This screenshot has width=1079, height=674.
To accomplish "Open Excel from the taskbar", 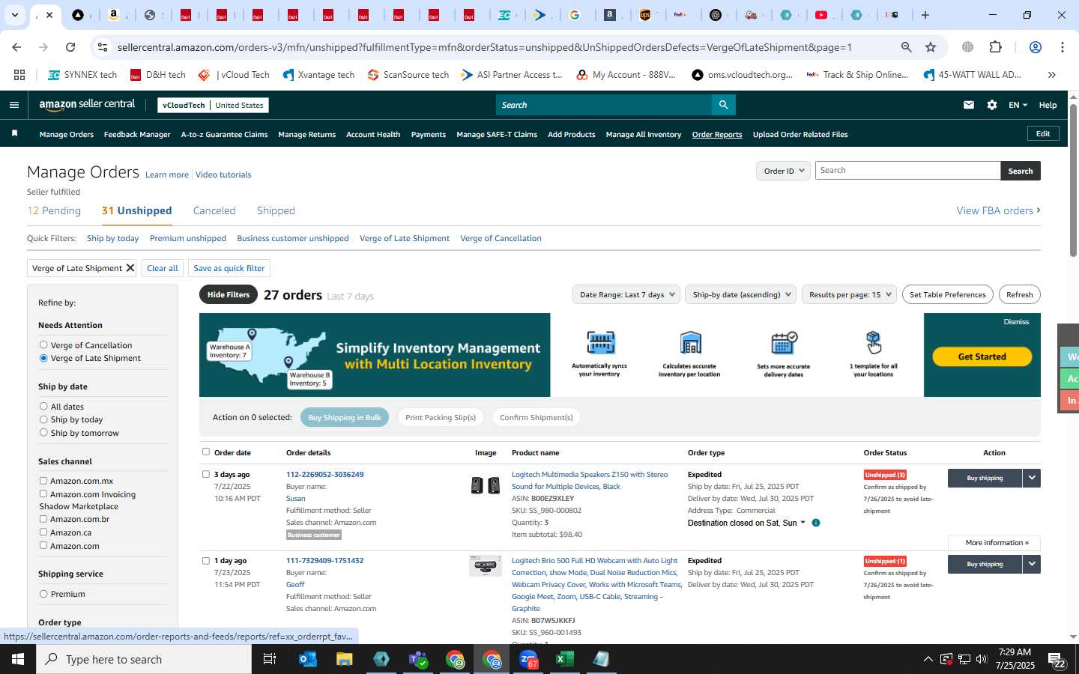I will click(x=564, y=659).
